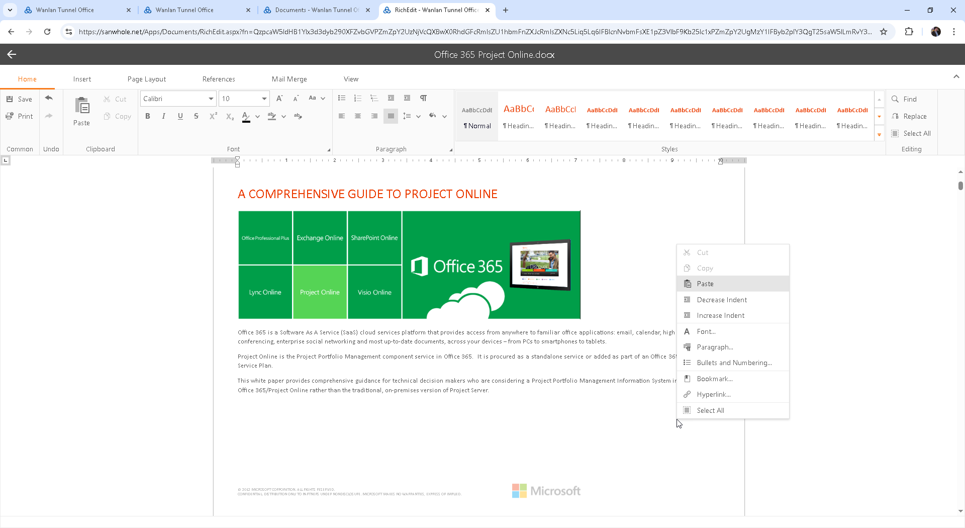Switch to the Page Layout tab

pyautogui.click(x=146, y=79)
